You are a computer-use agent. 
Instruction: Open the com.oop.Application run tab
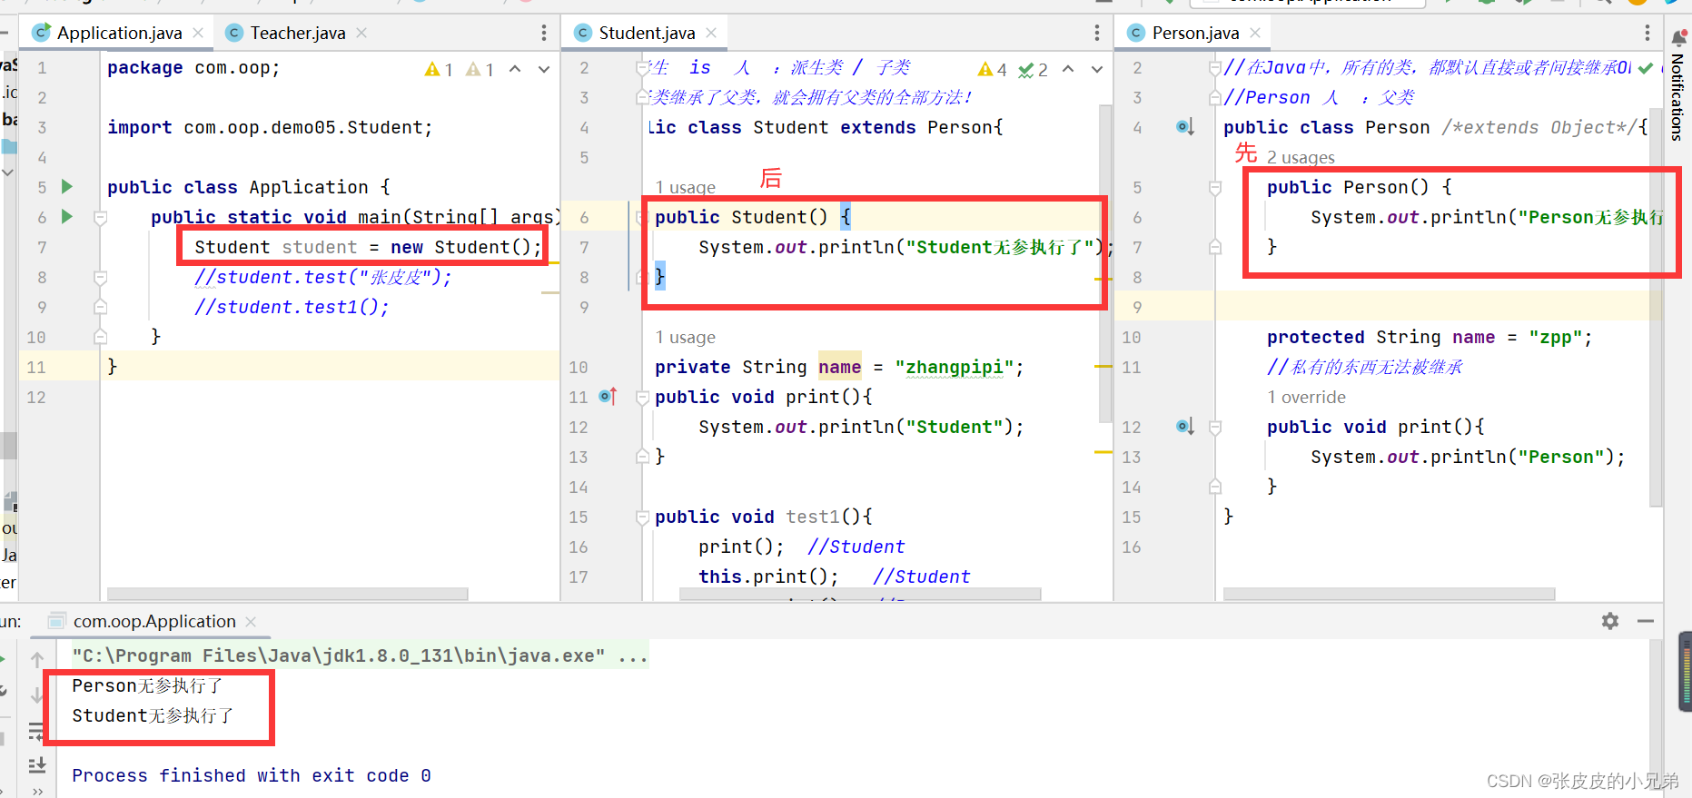[x=154, y=622]
